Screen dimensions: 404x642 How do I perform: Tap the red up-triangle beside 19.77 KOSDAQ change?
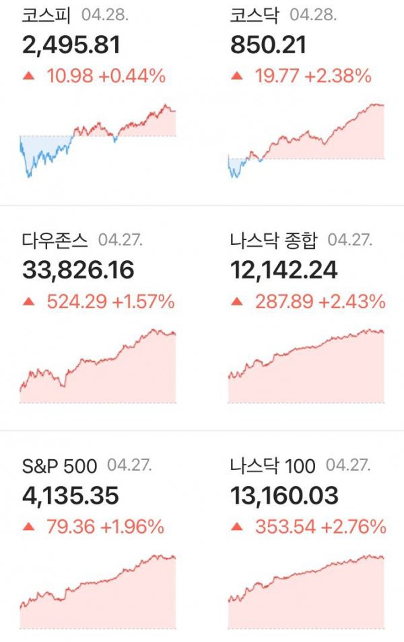(x=237, y=76)
